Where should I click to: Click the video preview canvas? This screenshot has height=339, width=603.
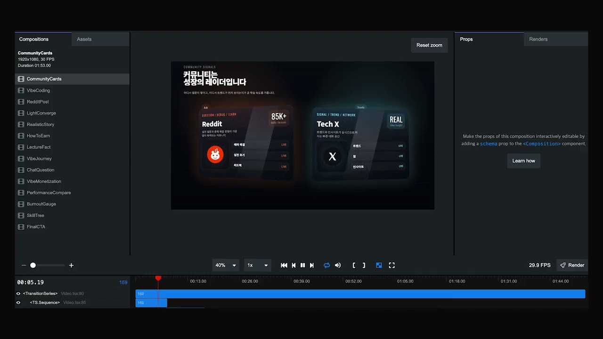click(302, 136)
